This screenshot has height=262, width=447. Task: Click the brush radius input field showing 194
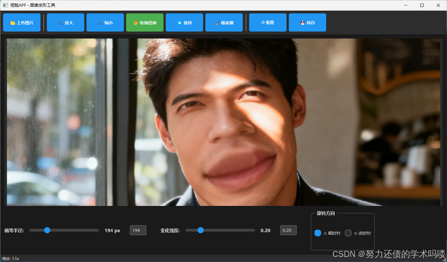(138, 230)
